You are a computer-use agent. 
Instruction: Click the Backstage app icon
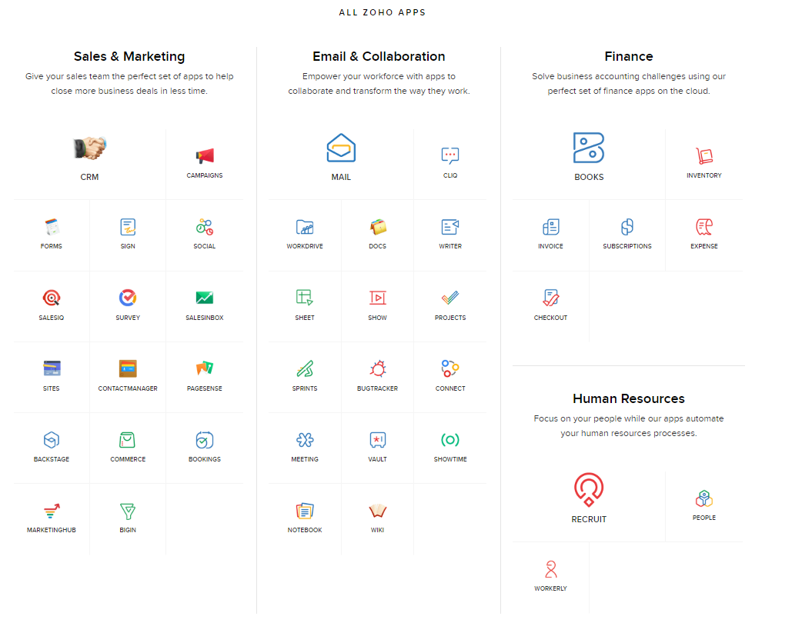click(52, 440)
